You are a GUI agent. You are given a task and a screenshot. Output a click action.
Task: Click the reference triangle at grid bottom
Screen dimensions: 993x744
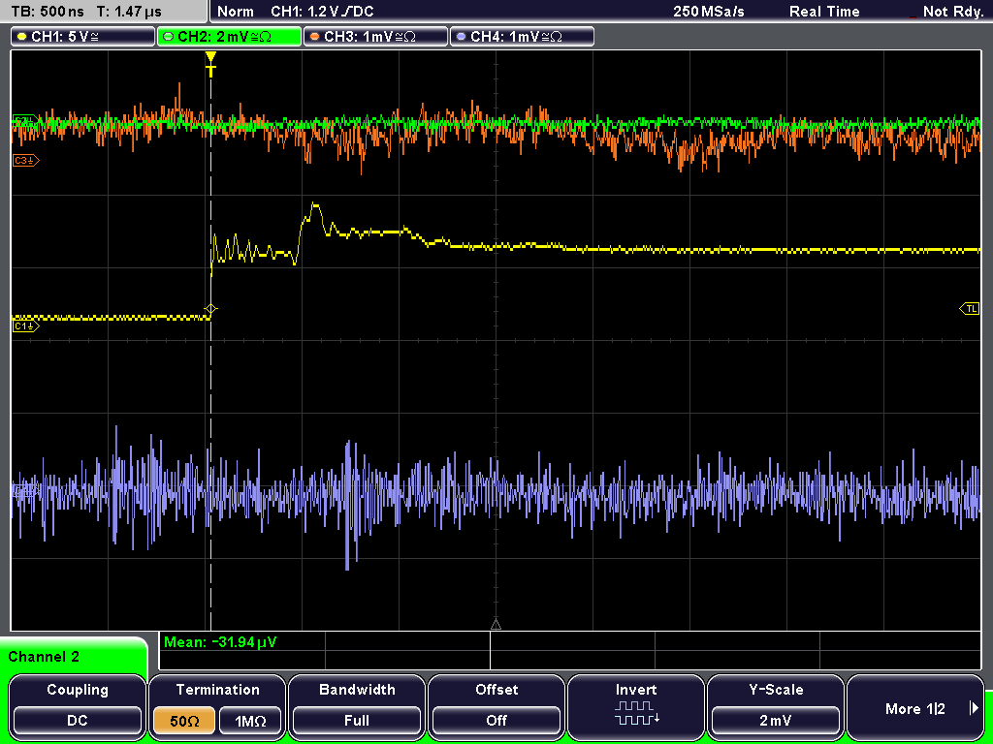(496, 625)
